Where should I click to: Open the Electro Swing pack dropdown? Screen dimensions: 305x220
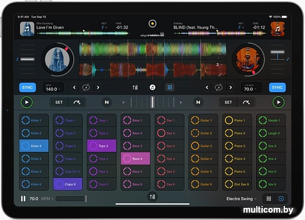(x=242, y=199)
